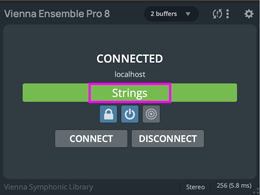Click the Stereo channel indicator
The width and height of the screenshot is (260, 195).
[195, 187]
